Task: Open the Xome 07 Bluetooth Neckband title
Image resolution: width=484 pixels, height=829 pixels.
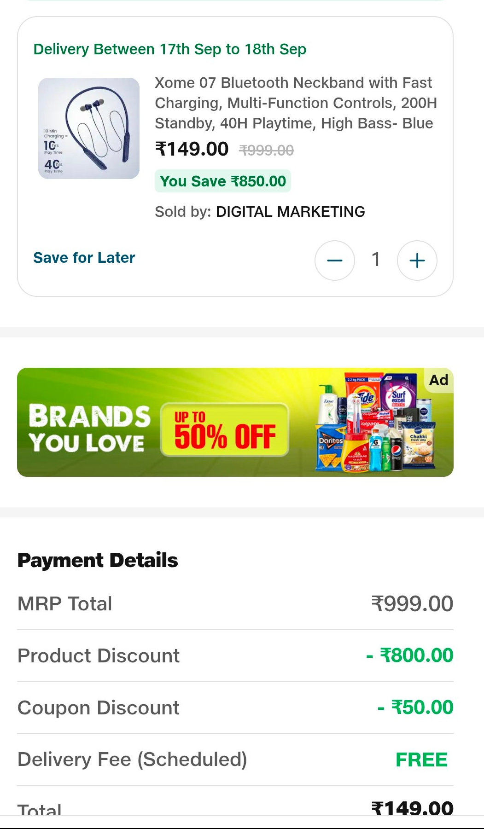Action: [x=295, y=103]
